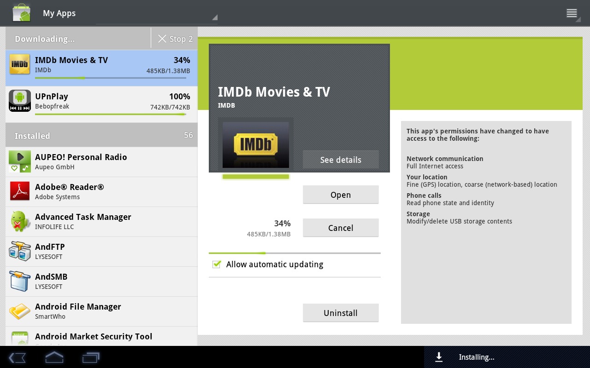Click the "Network communication" permission heading

(x=445, y=159)
